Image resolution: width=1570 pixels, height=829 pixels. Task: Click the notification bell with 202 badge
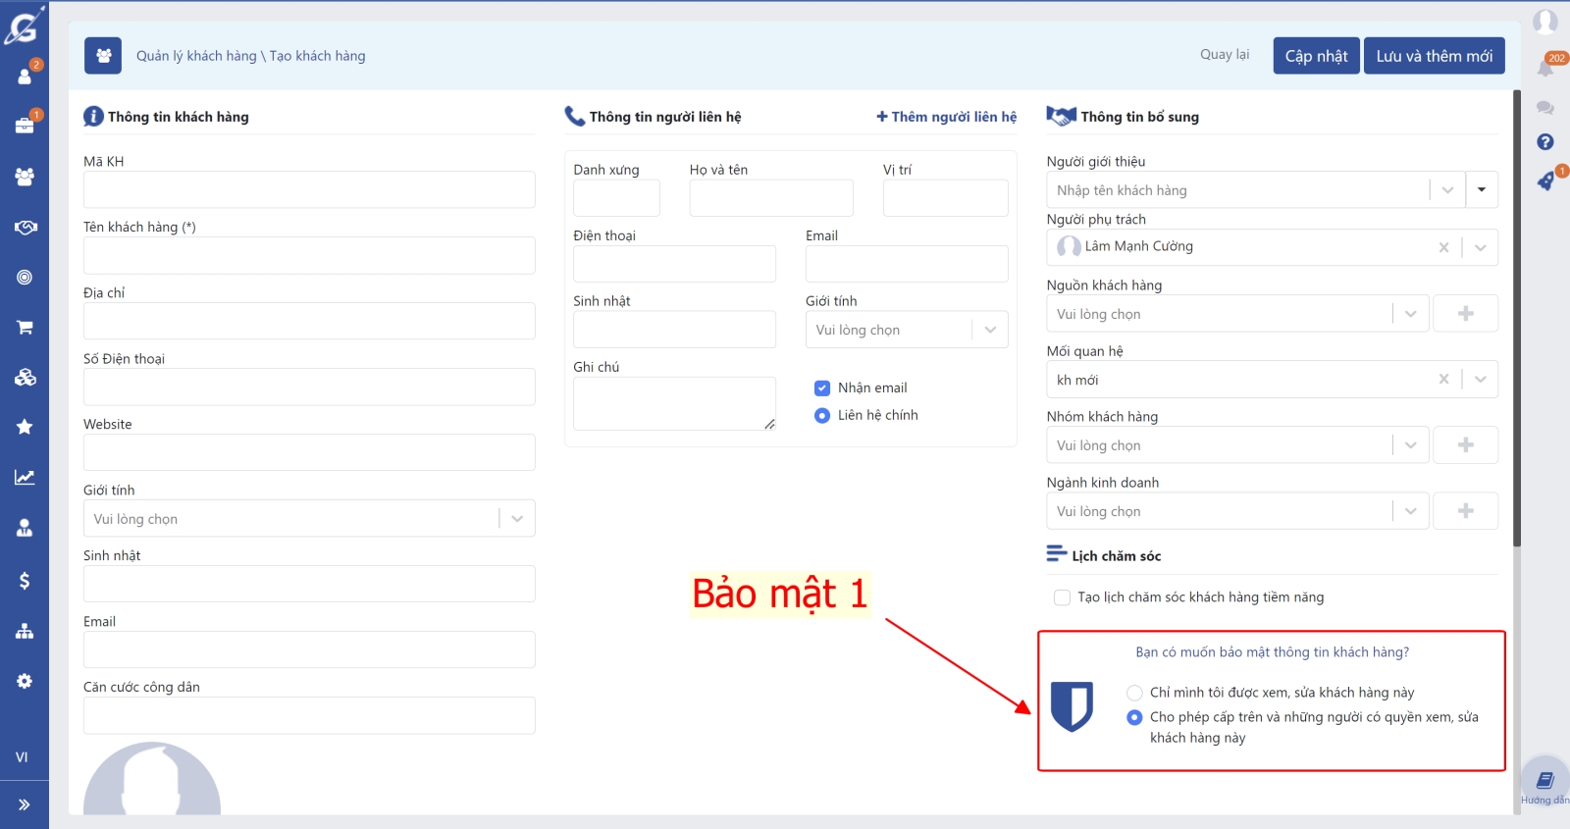[x=1545, y=68]
